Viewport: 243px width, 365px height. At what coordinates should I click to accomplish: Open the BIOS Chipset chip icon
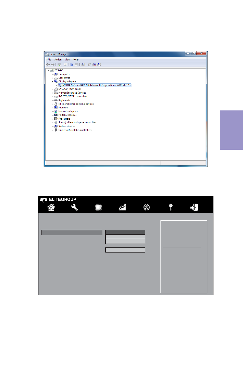[x=98, y=207]
